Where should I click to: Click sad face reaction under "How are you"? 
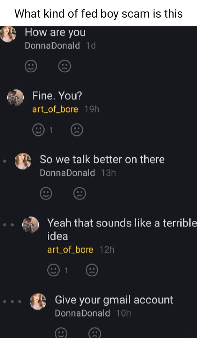tap(64, 65)
